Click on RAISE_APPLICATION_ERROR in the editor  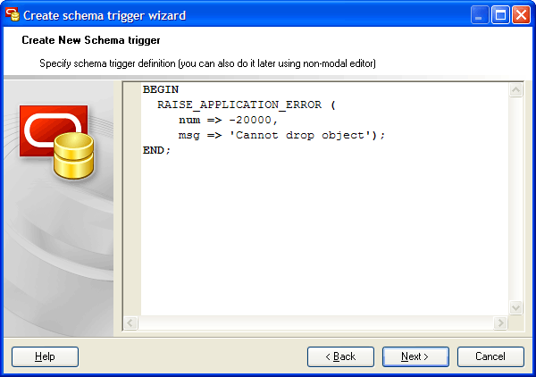(239, 105)
